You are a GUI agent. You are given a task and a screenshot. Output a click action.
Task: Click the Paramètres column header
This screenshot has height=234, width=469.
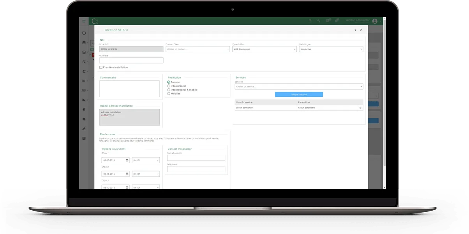(304, 102)
